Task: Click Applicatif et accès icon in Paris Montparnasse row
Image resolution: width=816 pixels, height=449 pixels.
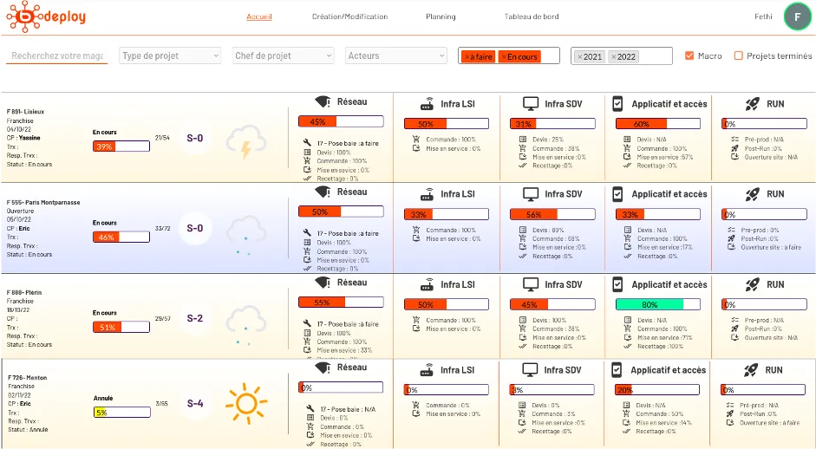Action: point(617,194)
